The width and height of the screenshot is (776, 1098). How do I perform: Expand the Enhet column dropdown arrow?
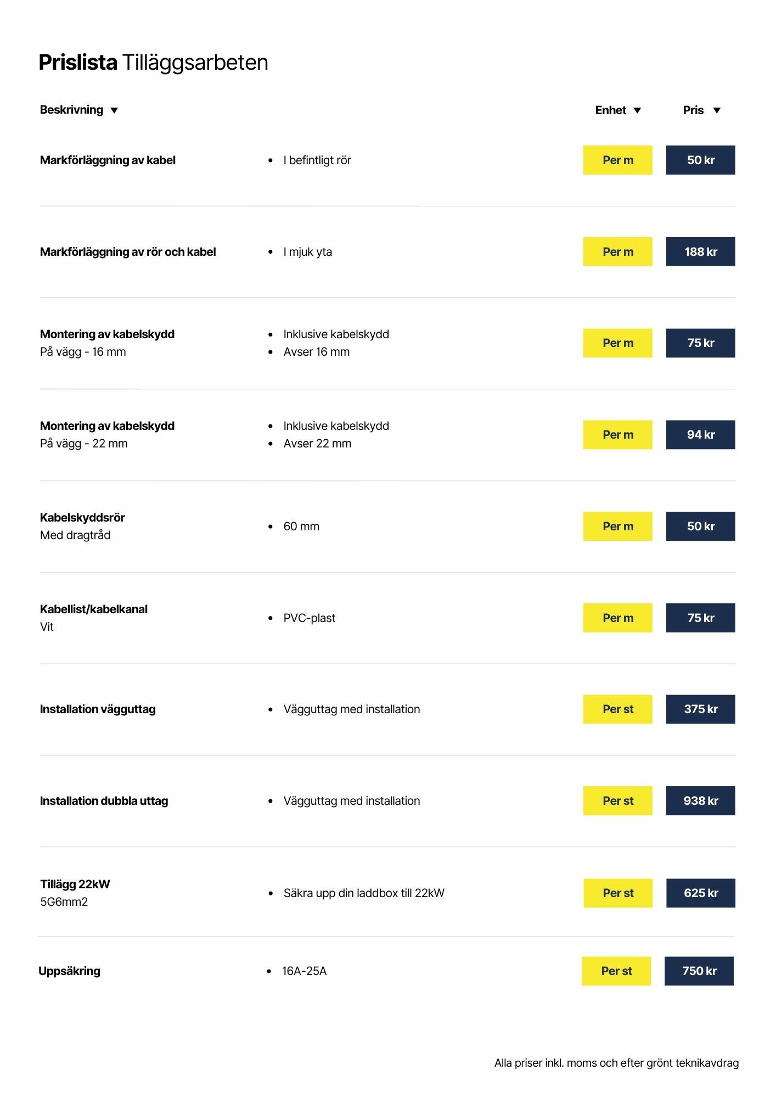tap(637, 110)
